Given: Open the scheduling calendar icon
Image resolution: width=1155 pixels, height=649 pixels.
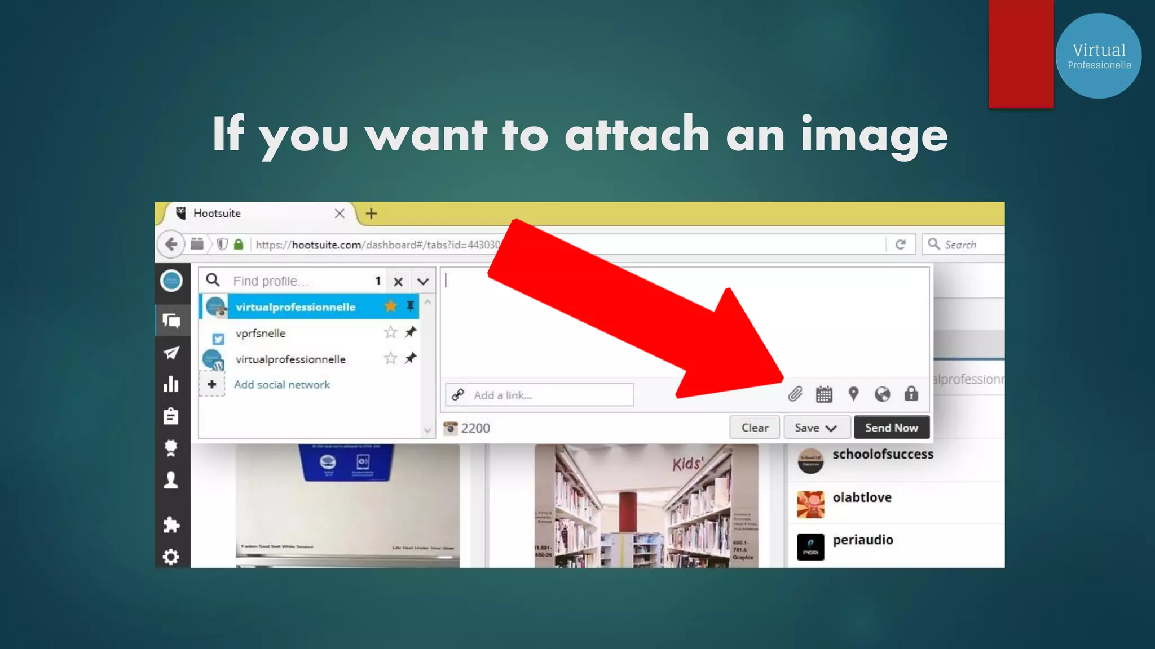Looking at the screenshot, I should click(824, 394).
